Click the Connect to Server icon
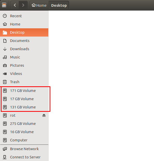This screenshot has height=161, width=154. tap(5, 157)
